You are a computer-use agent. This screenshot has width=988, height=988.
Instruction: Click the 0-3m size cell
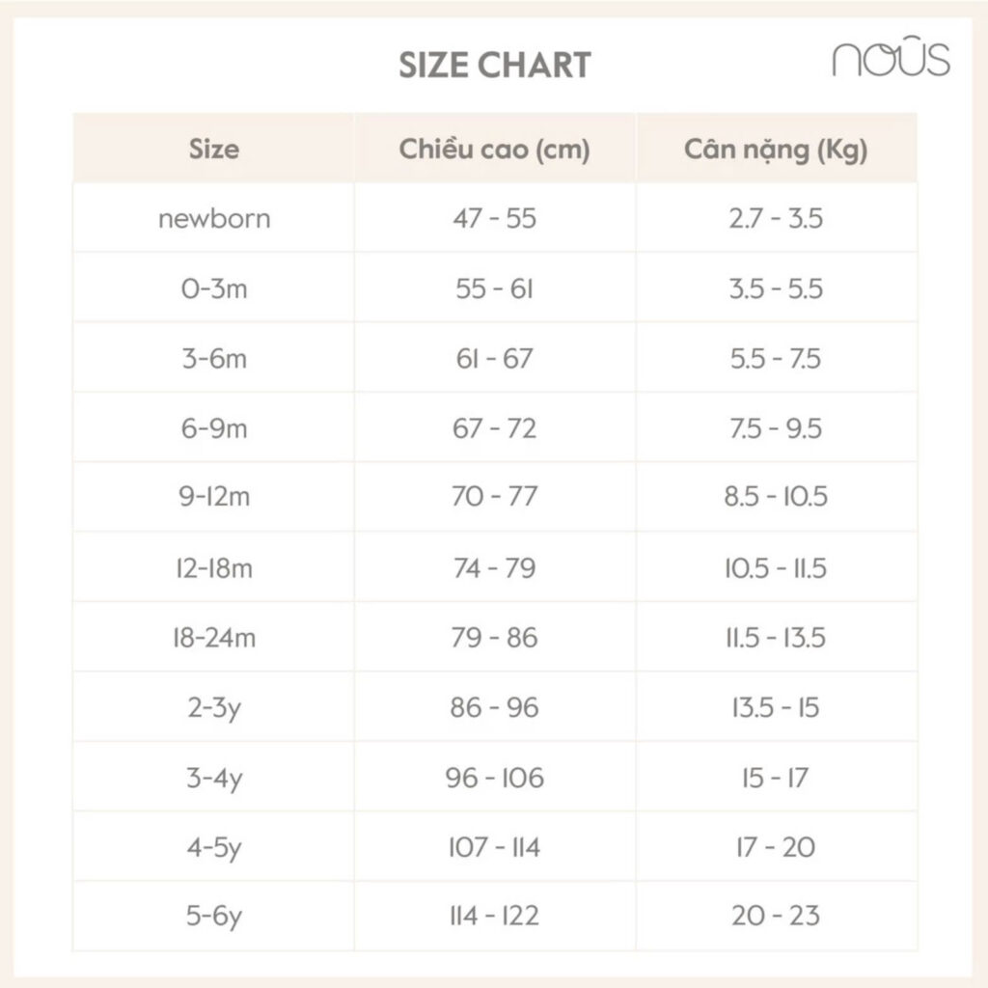click(x=214, y=288)
